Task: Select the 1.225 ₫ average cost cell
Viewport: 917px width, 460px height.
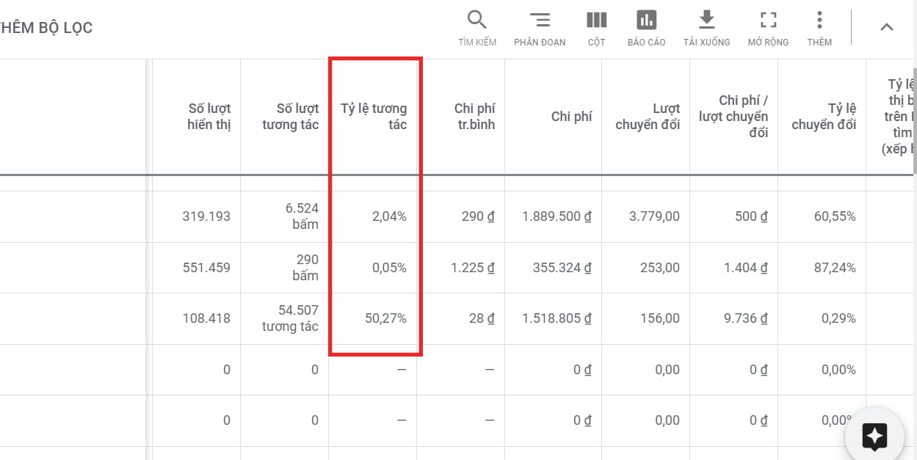Action: [x=461, y=268]
